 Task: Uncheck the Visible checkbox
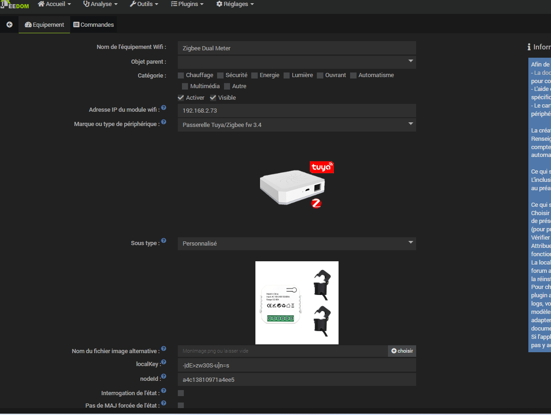(213, 97)
